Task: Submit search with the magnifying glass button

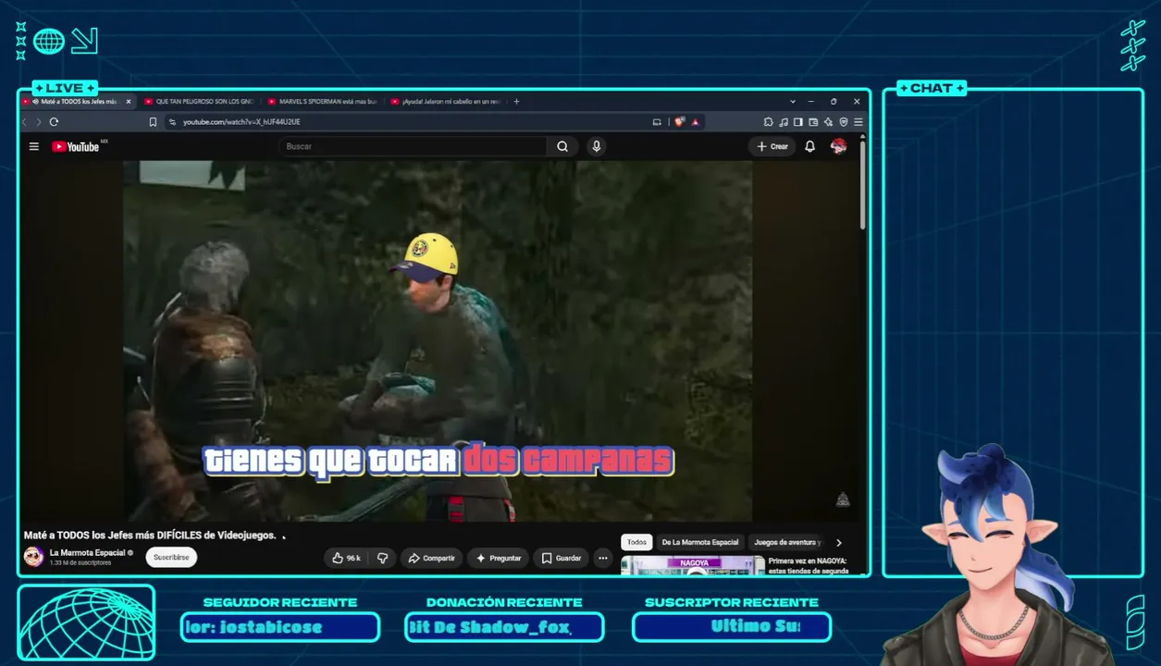Action: 562,146
